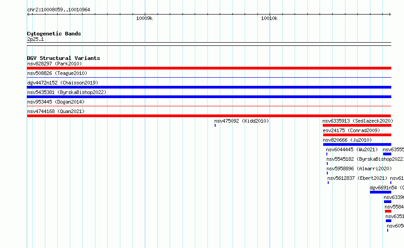The image size is (404, 248).
Task: Select the nsv508826 (Teague2010) label
Action: click(x=57, y=73)
